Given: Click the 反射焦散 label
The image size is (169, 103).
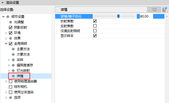Looking at the screenshot, I should [67, 26].
